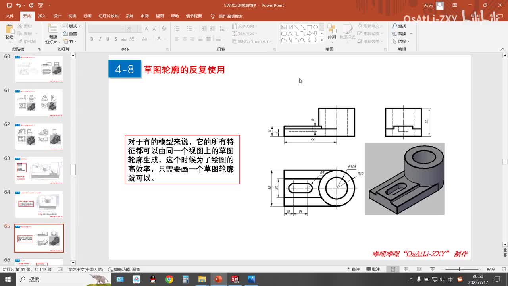This screenshot has width=508, height=286.
Task: Adjust the zoom slider handle
Action: pos(460,269)
